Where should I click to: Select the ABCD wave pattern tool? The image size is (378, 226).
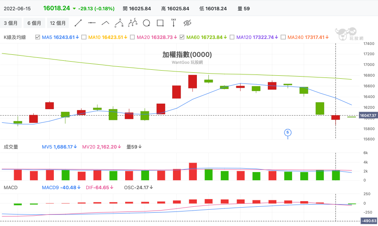click(x=132, y=23)
